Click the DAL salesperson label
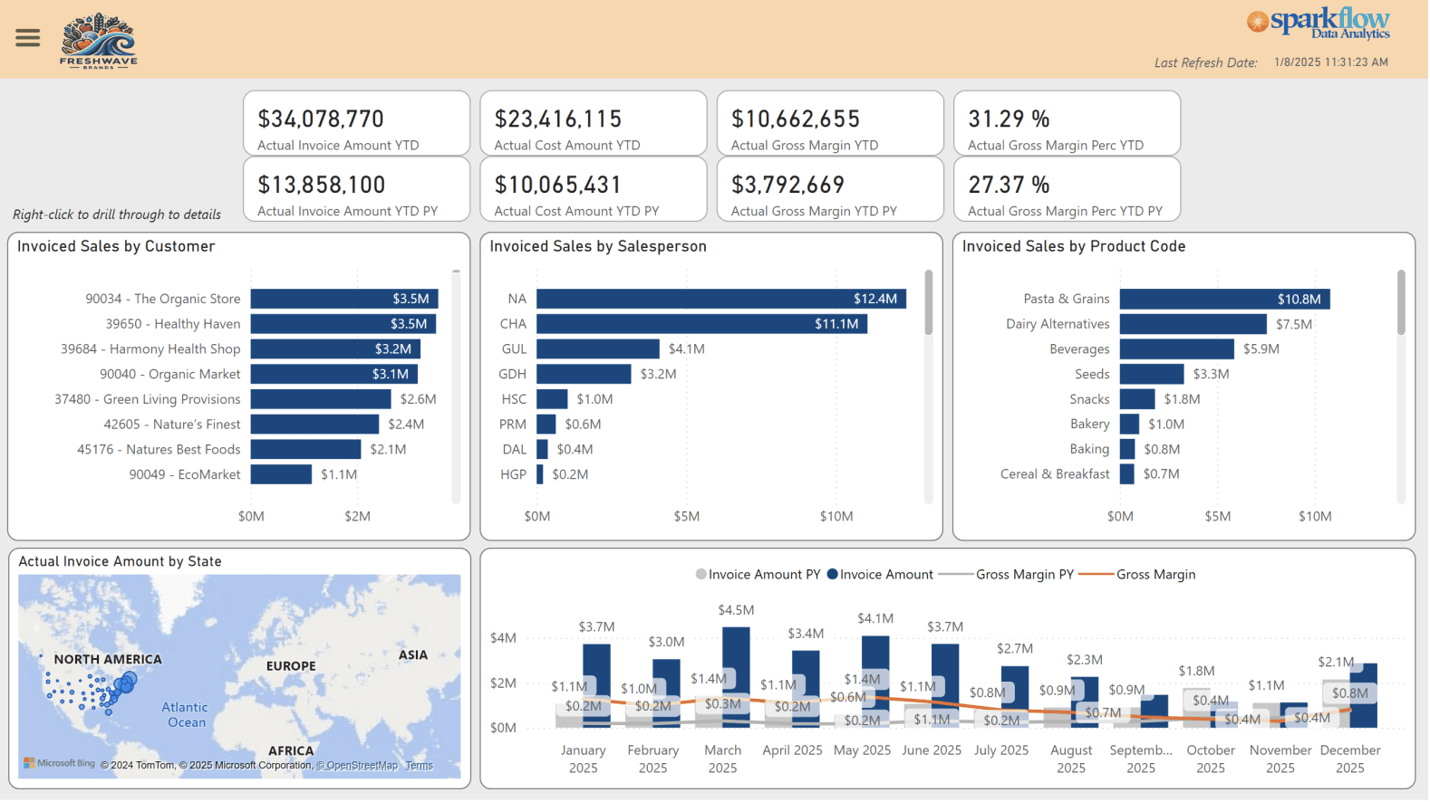 point(515,450)
